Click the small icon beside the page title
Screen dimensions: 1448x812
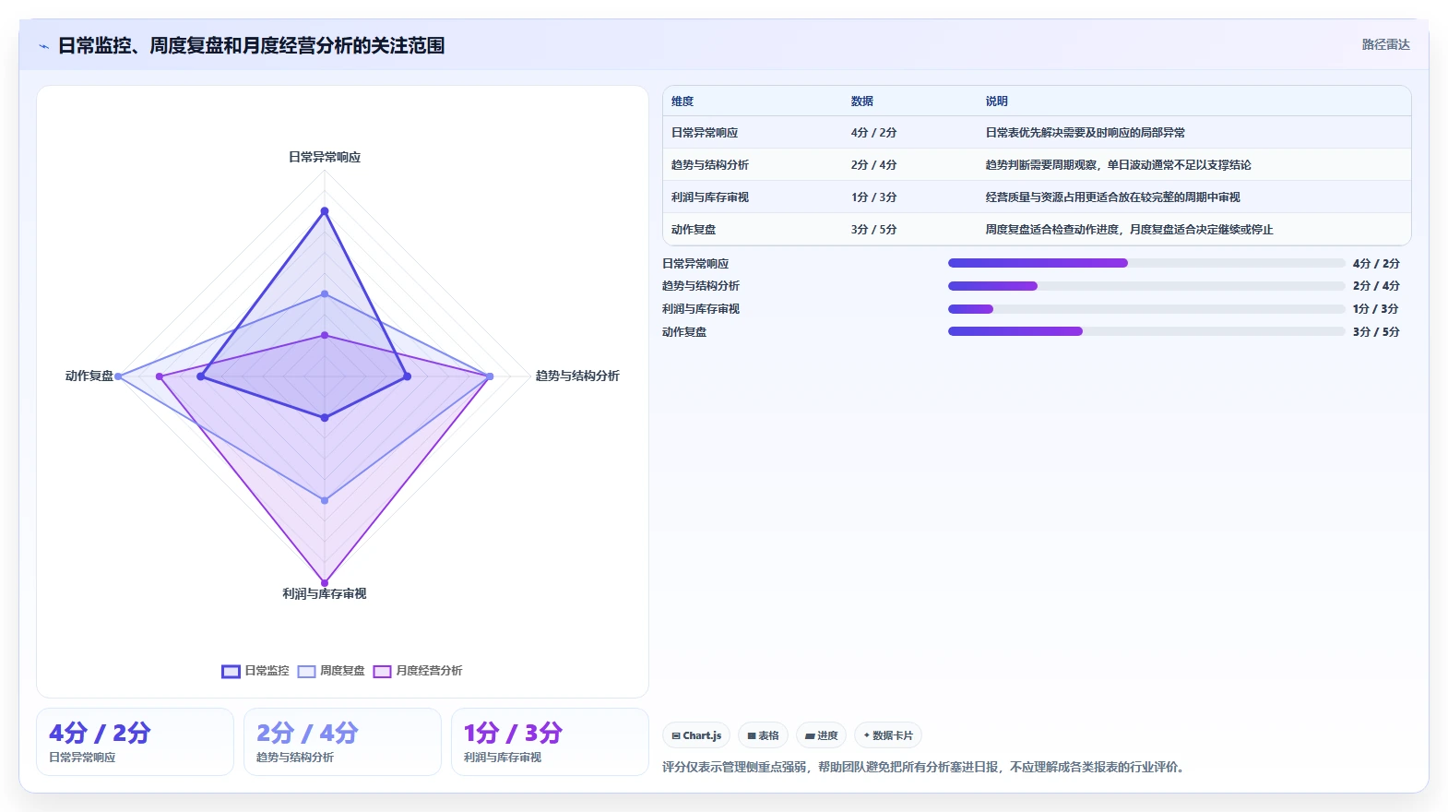pos(43,46)
